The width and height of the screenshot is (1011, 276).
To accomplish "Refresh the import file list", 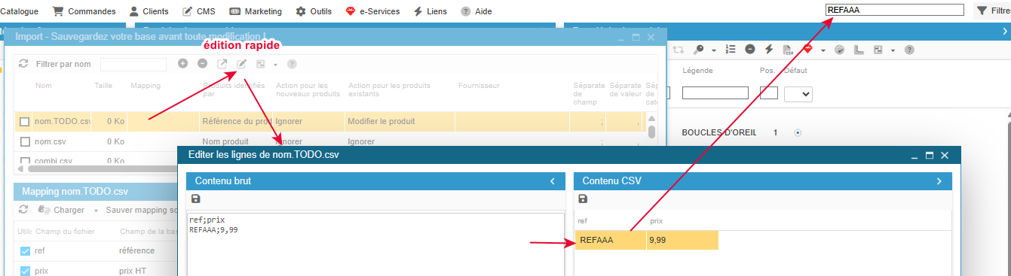I will [23, 64].
